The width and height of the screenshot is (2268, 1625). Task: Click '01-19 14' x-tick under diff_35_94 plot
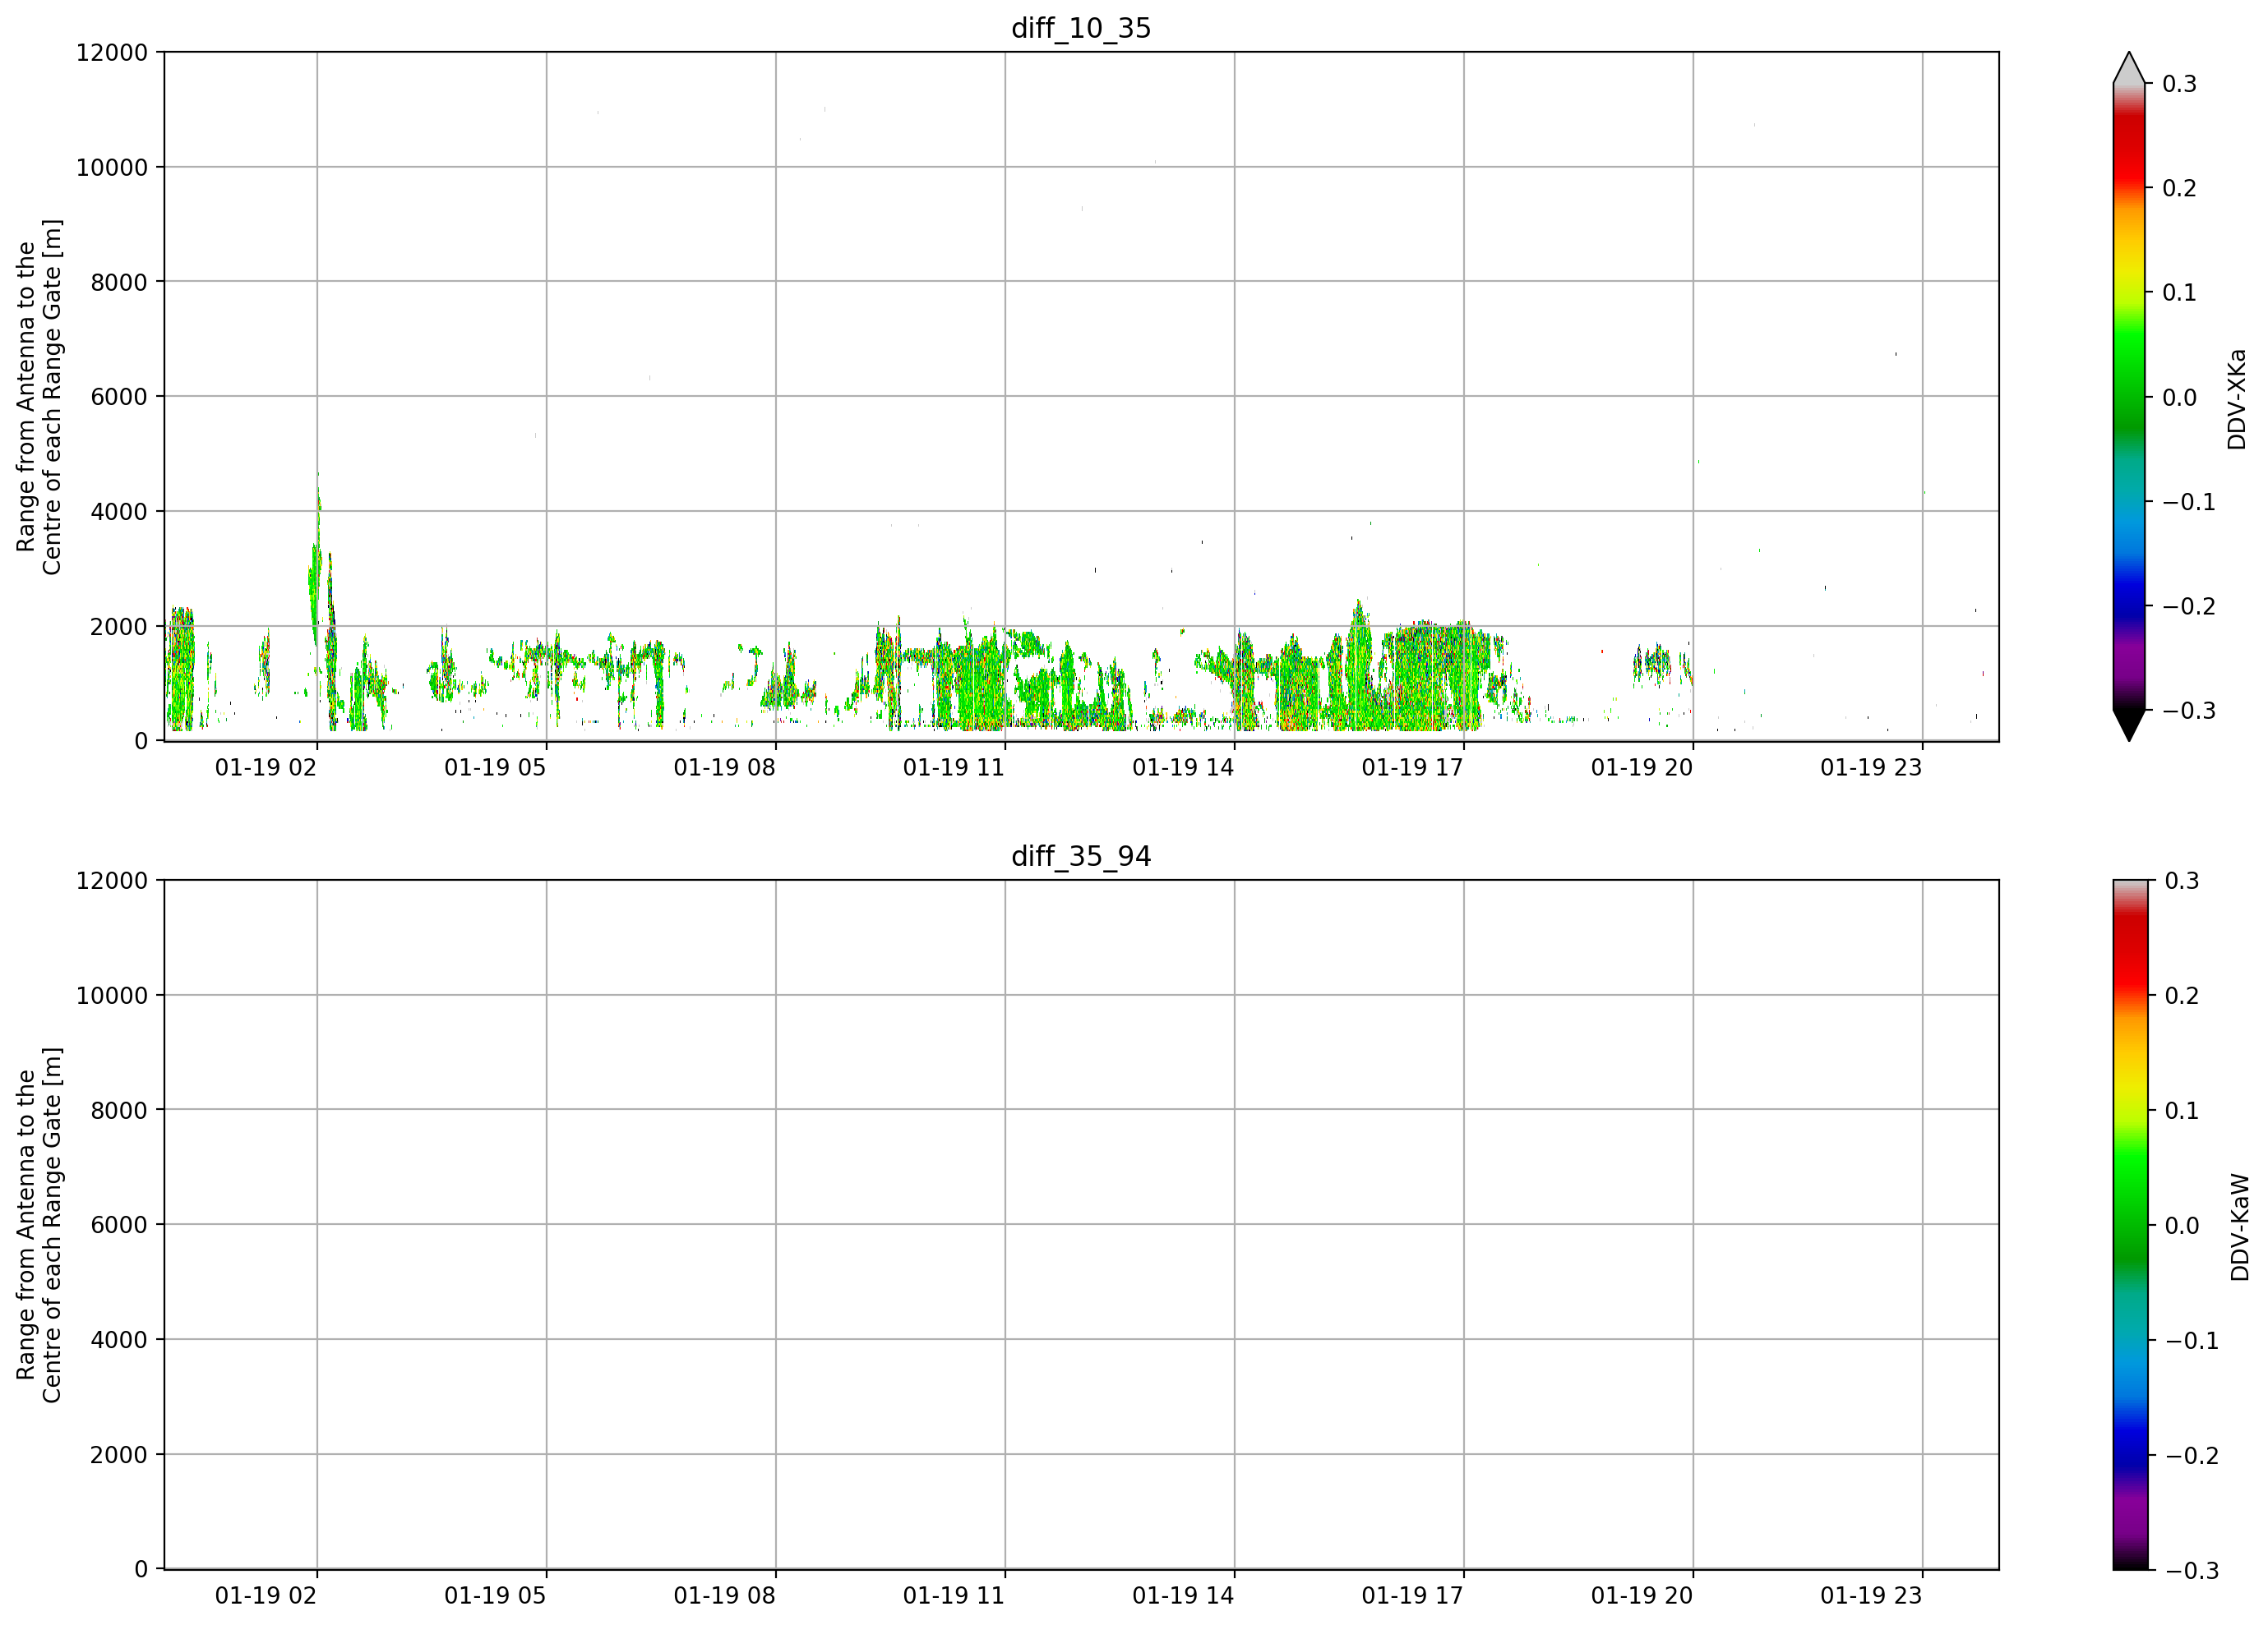click(x=1183, y=1596)
